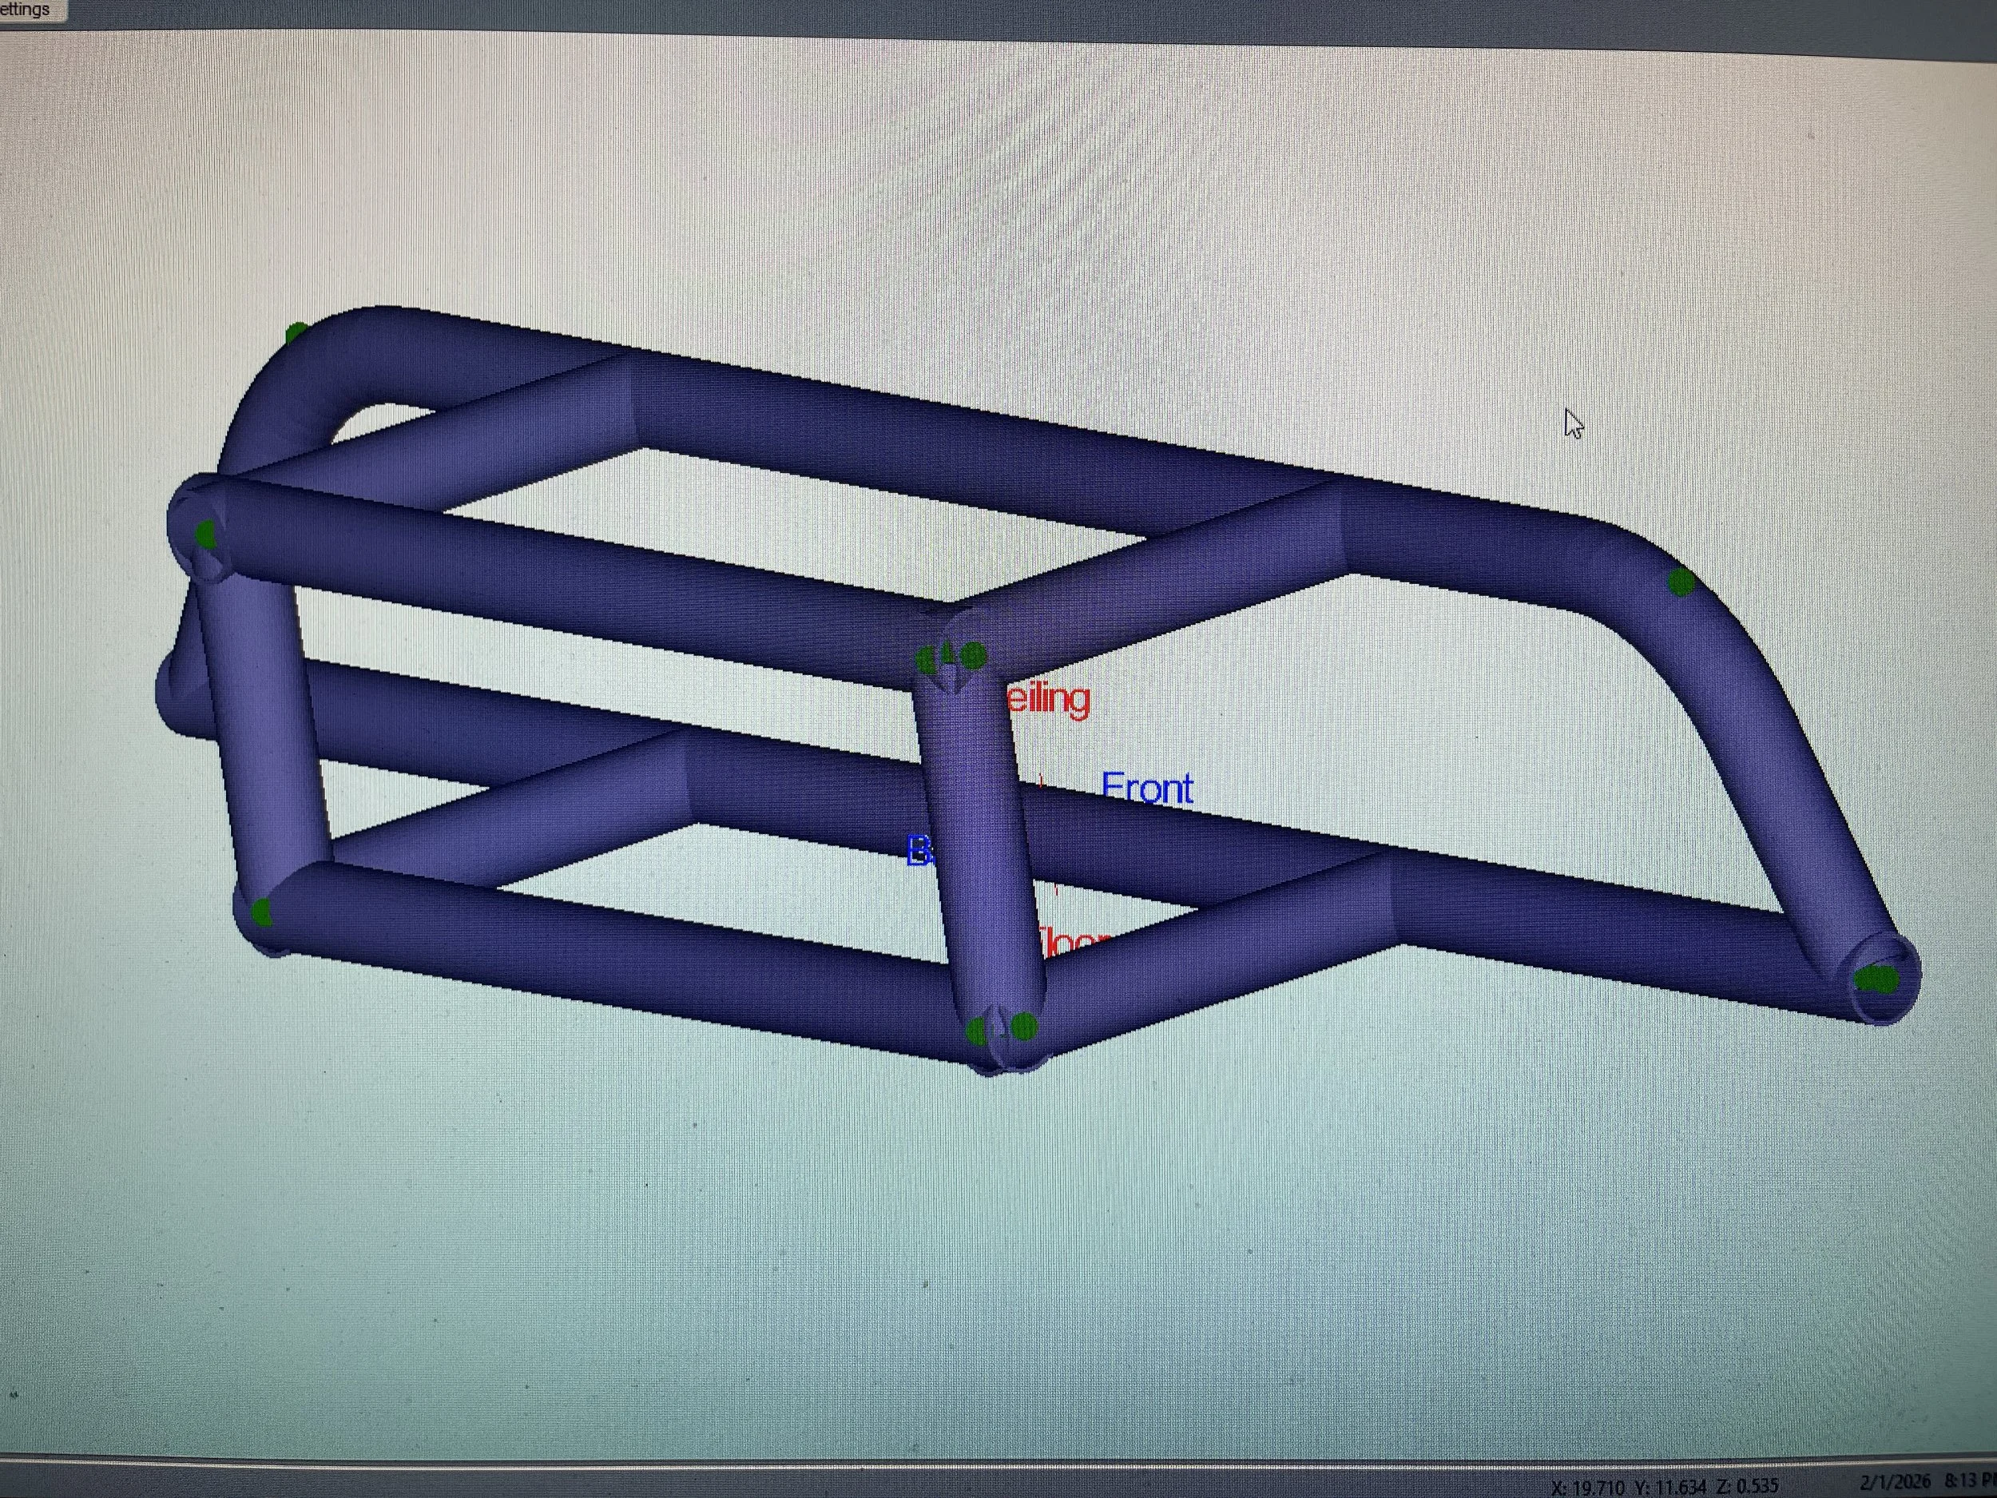Image resolution: width=1997 pixels, height=1498 pixels.
Task: Select the left green node at the center bottom junction
Action: point(977,1031)
